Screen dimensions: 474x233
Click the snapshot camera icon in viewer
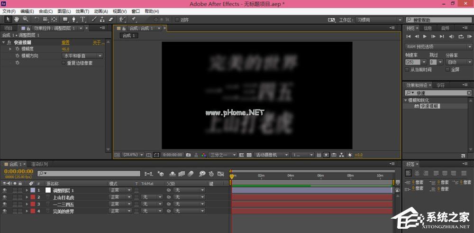point(189,155)
